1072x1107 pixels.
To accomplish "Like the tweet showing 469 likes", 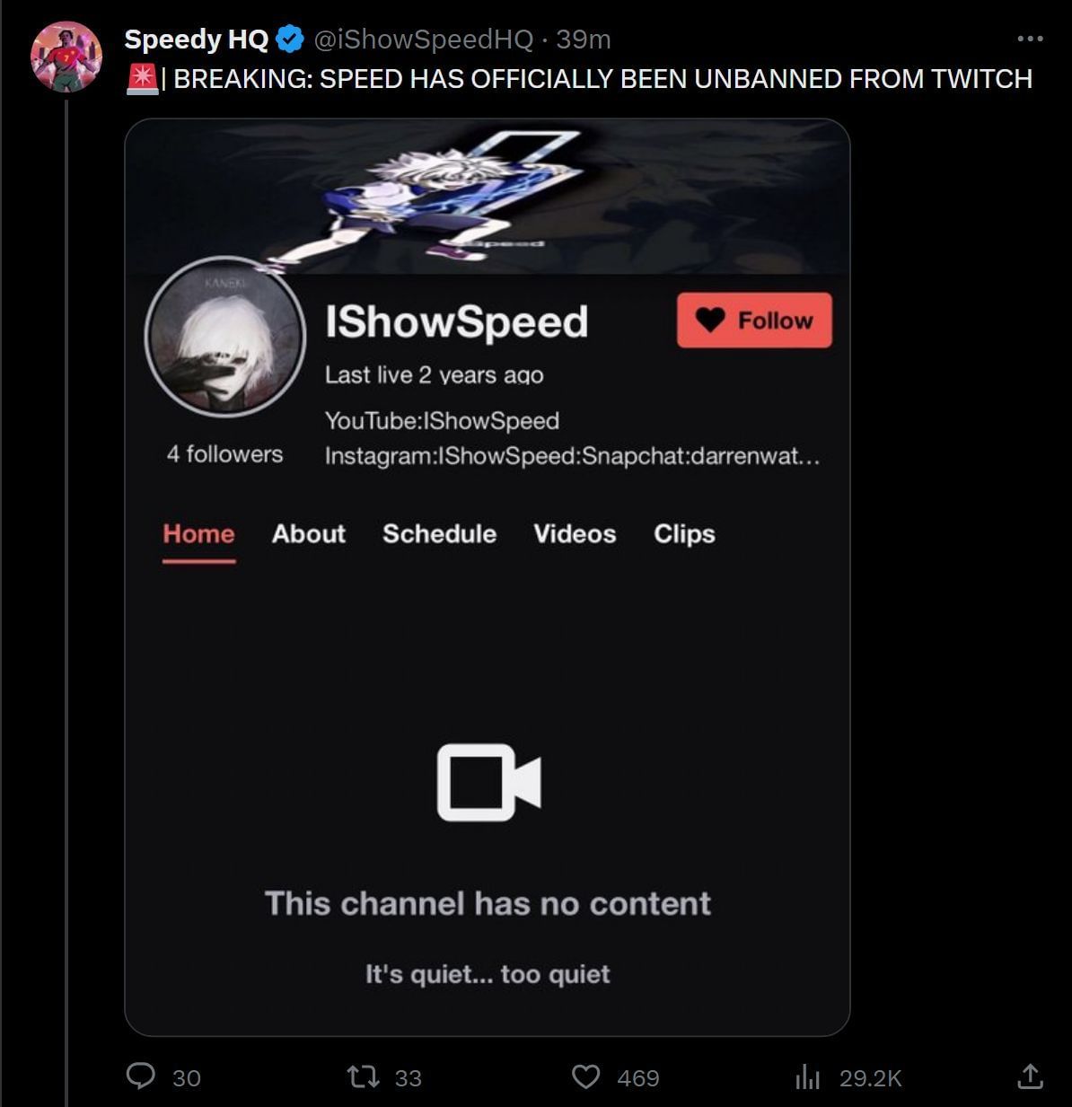I will (586, 1077).
